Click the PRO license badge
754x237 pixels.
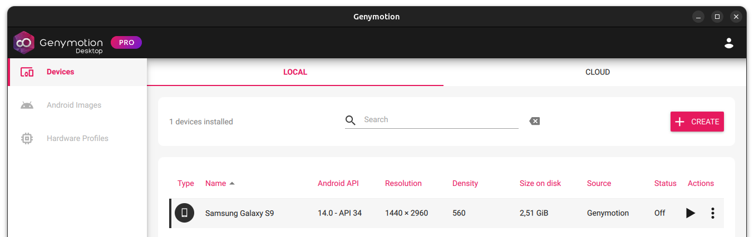(x=126, y=43)
